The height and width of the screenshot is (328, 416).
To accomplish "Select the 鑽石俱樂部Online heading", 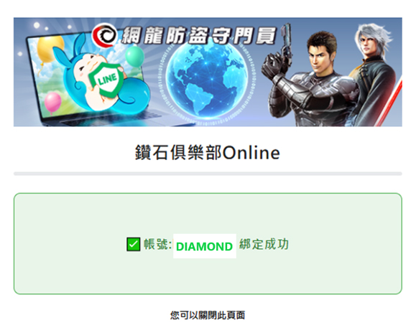I will click(208, 153).
